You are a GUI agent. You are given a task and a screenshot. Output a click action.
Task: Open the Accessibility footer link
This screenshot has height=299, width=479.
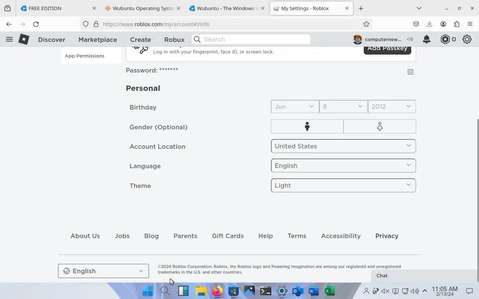coord(341,236)
